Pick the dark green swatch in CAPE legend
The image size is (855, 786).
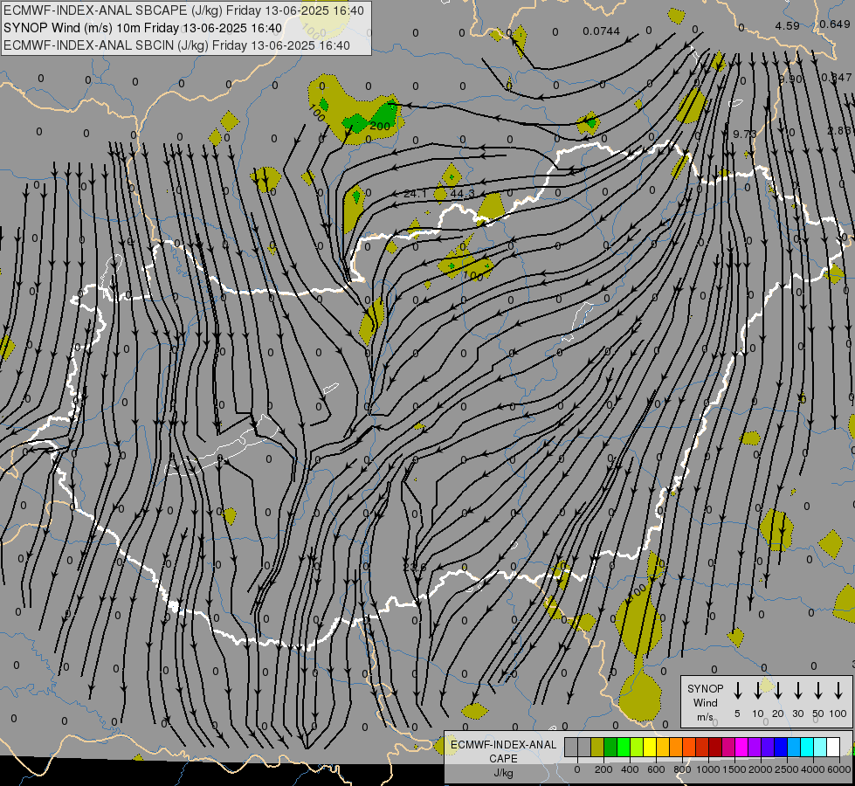coord(610,747)
